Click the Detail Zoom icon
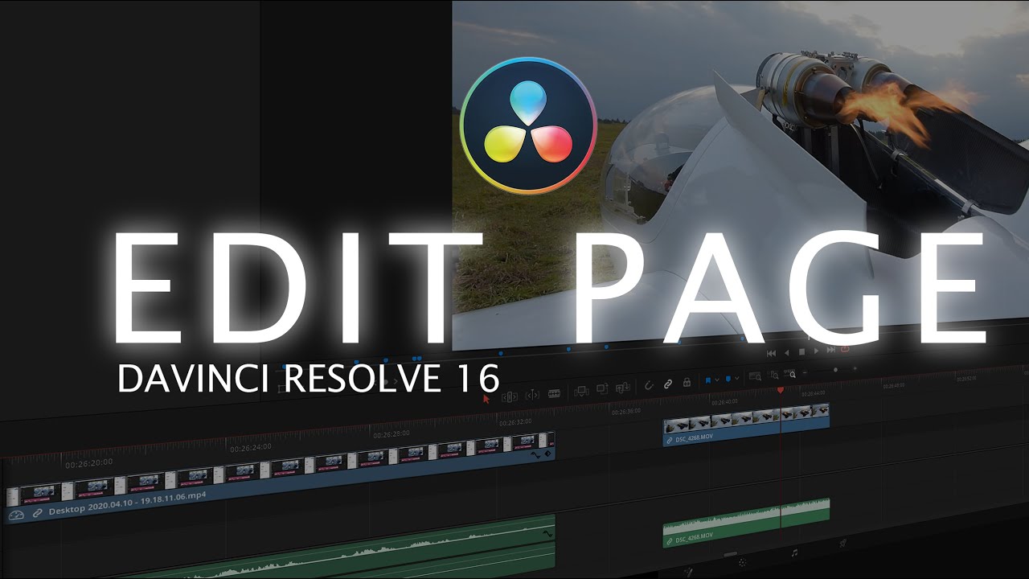The width and height of the screenshot is (1029, 579). (x=774, y=375)
